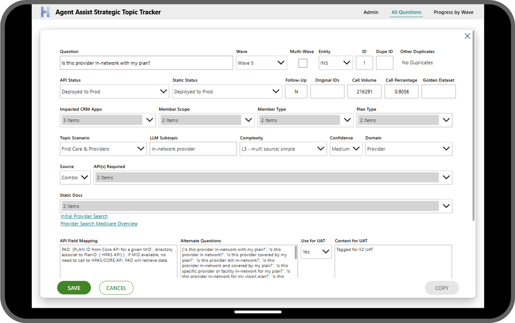
Task: Click the app logo icon in header
Action: [45, 12]
